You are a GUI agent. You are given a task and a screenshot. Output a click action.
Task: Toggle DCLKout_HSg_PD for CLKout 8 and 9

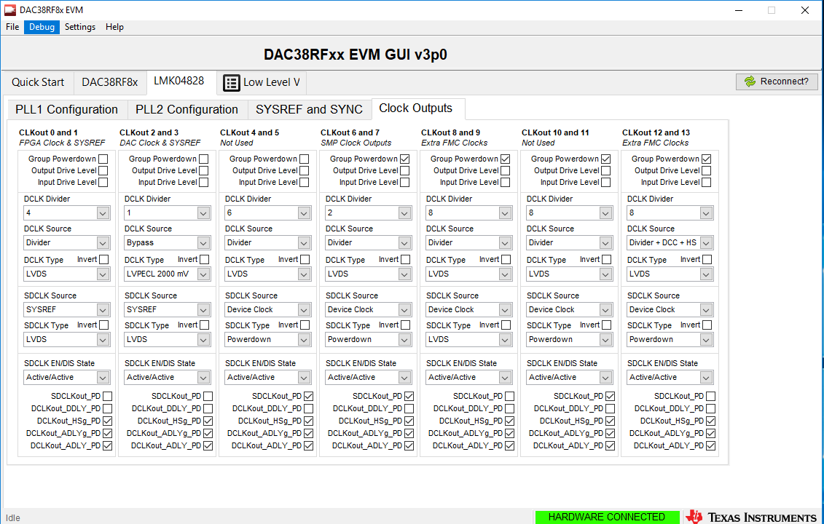[510, 421]
